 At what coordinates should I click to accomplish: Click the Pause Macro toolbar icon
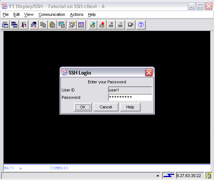pos(120,25)
